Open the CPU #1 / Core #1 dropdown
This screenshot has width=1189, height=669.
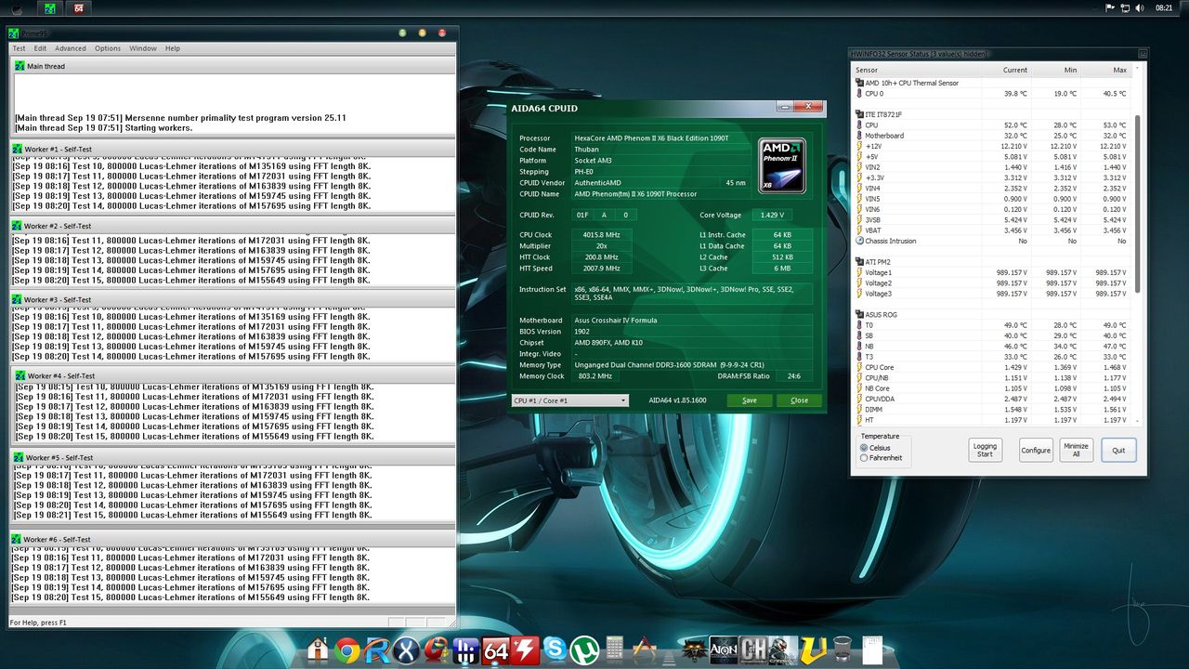(569, 400)
